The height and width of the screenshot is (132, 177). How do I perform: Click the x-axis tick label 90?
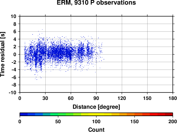[x=96, y=98]
